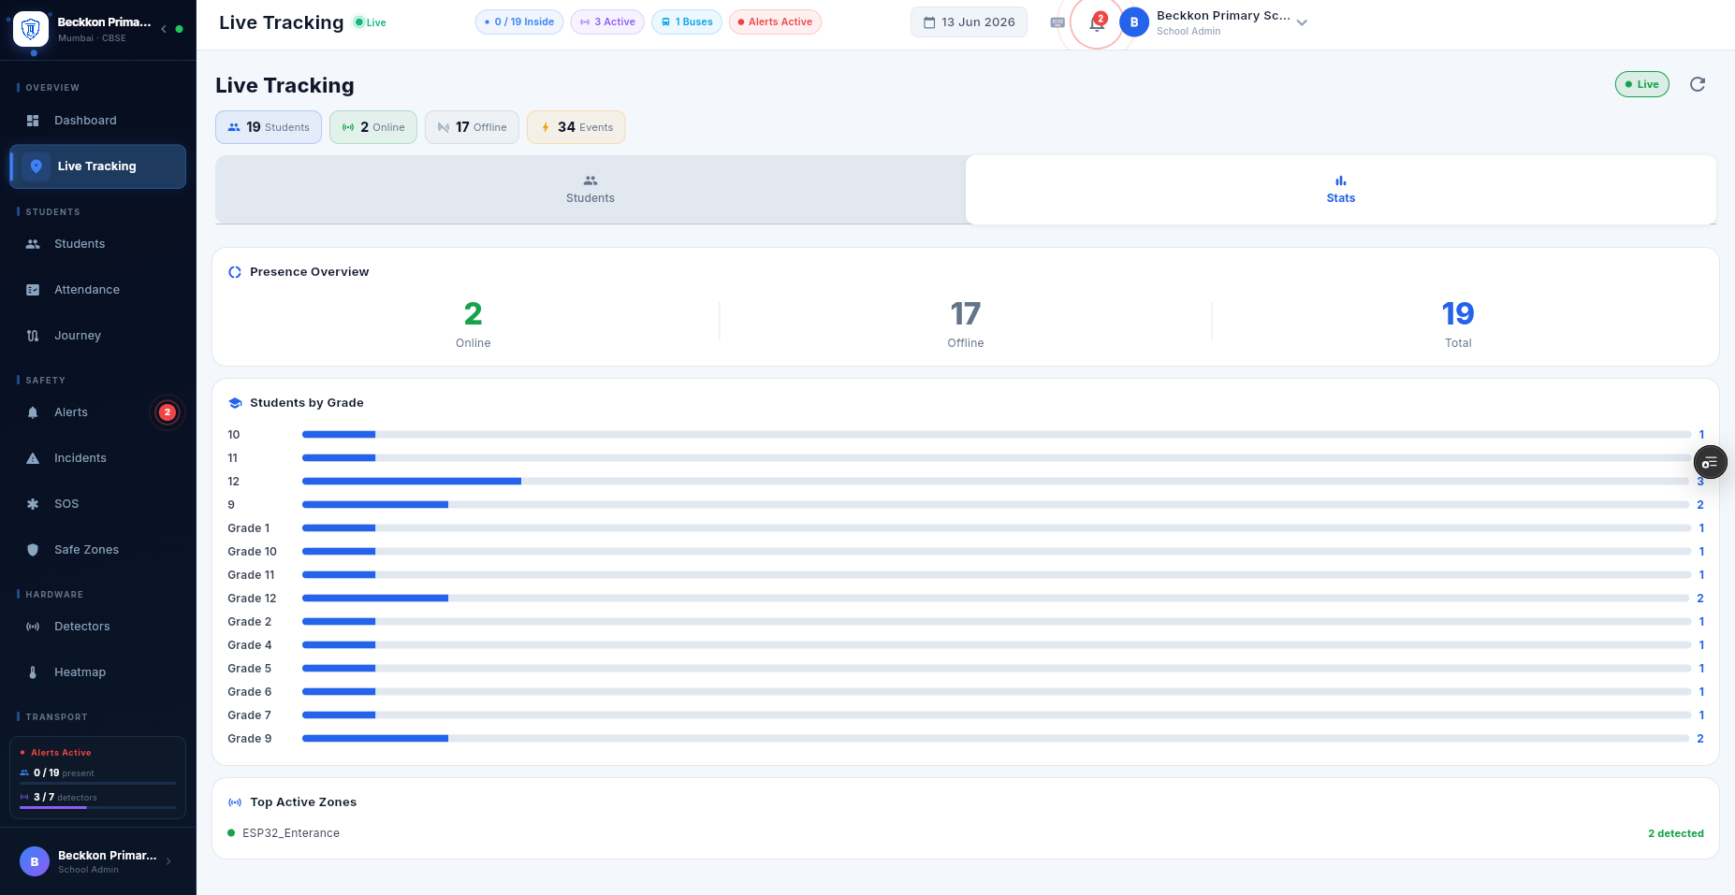Open Heatmap from the sidebar menu

[x=97, y=672]
